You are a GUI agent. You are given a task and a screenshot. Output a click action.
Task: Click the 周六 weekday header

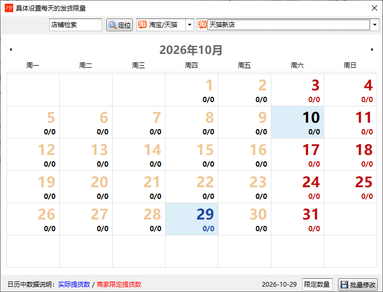click(x=297, y=65)
